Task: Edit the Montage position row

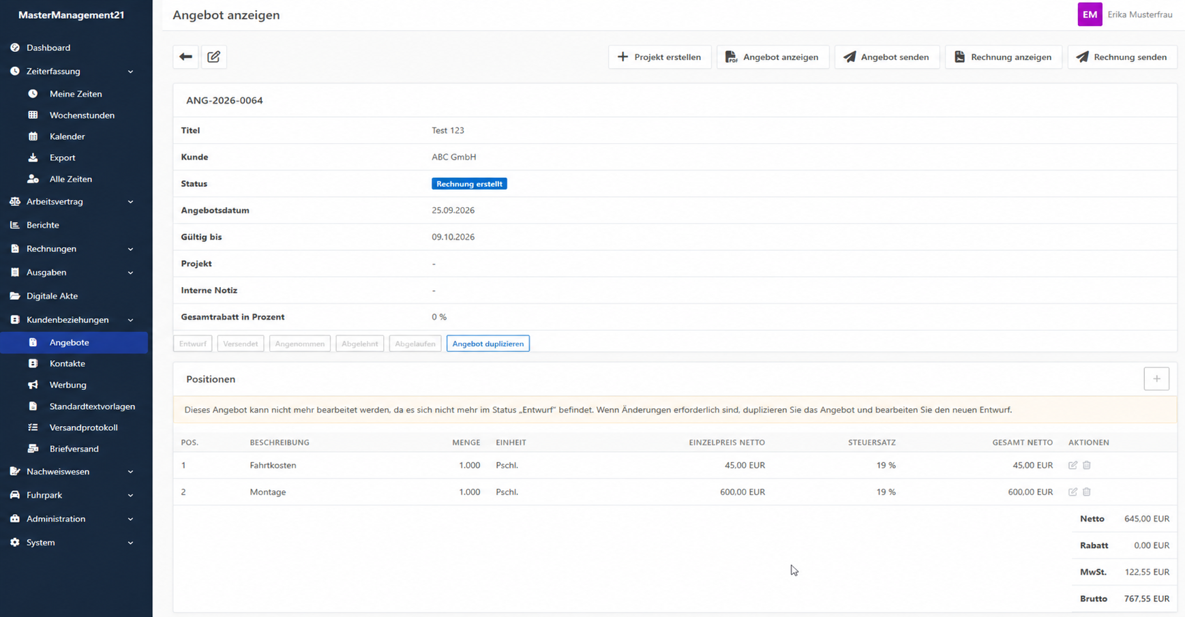Action: [1072, 492]
